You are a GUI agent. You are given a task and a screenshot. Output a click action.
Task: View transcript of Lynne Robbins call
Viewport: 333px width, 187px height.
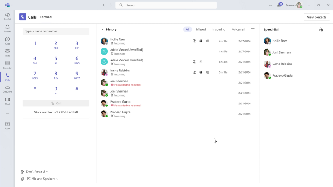208,72
